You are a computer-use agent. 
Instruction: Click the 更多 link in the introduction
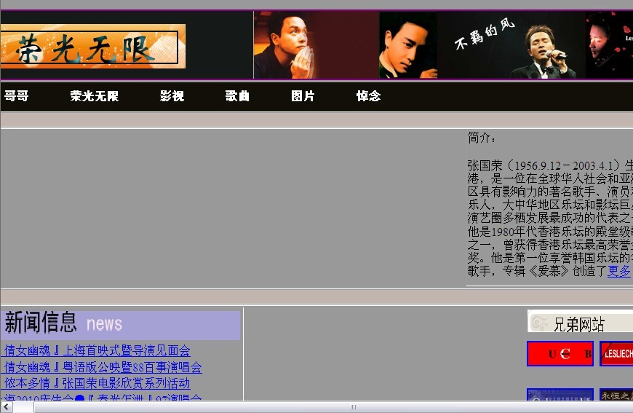pos(619,271)
